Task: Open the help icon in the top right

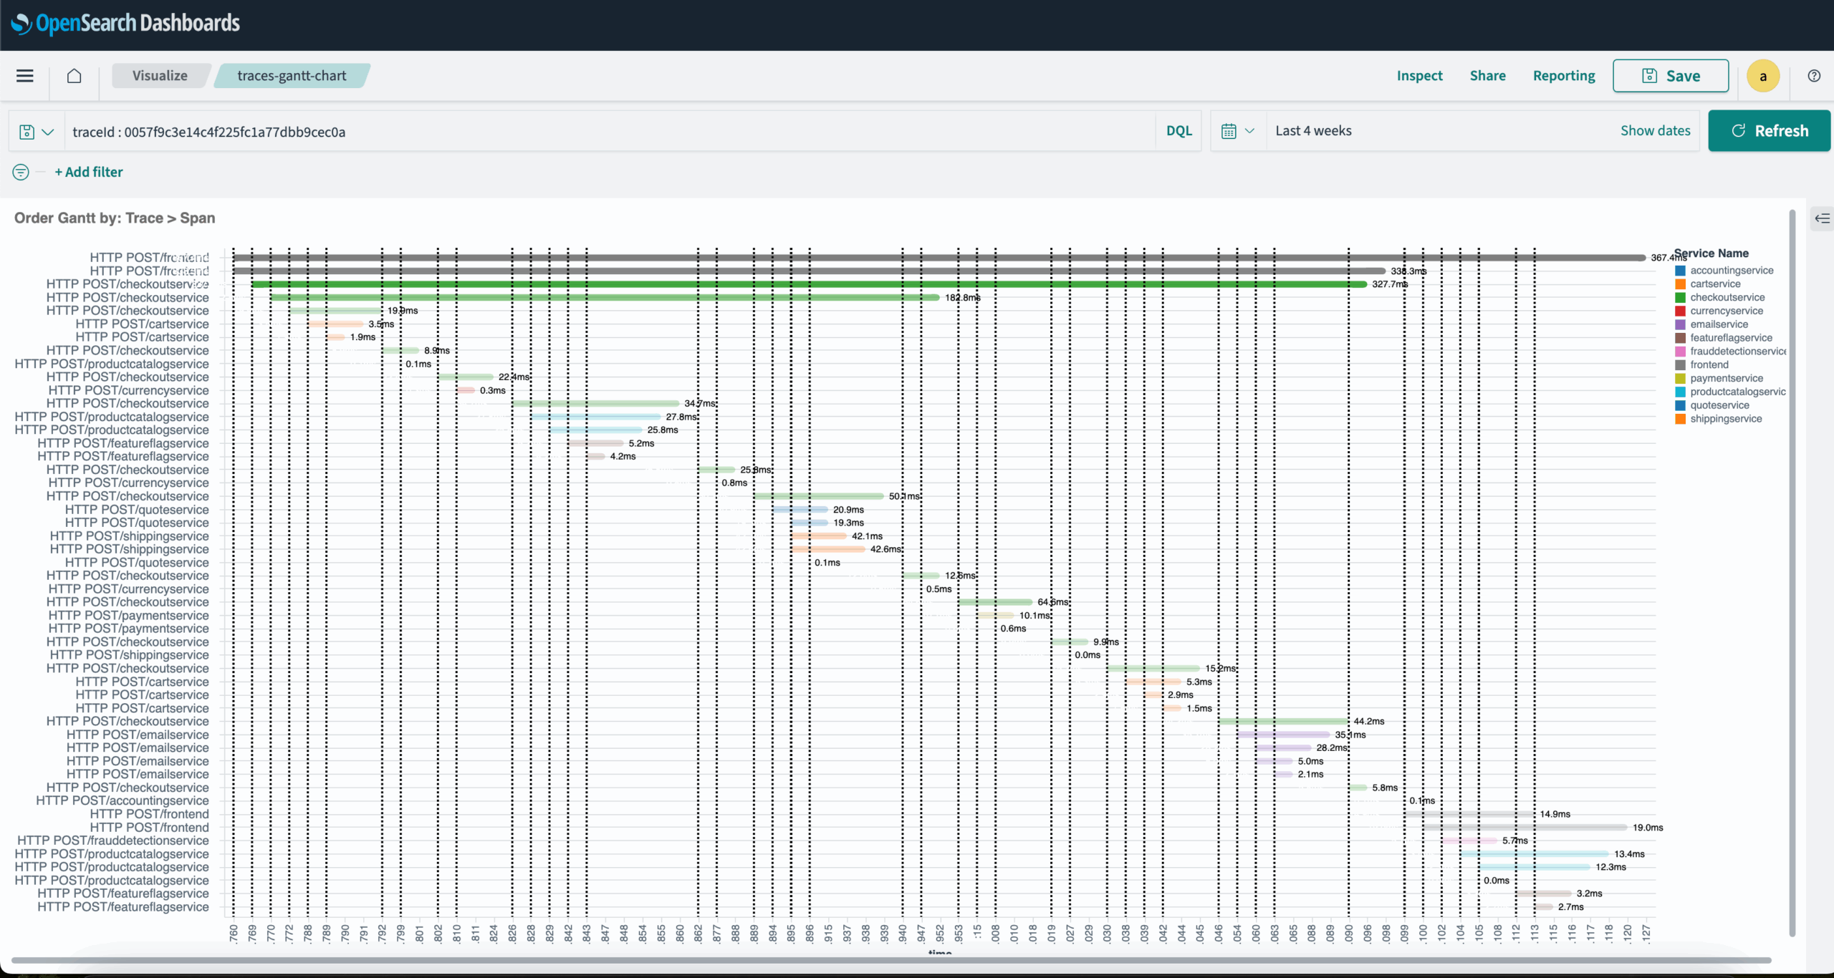Action: click(x=1813, y=75)
